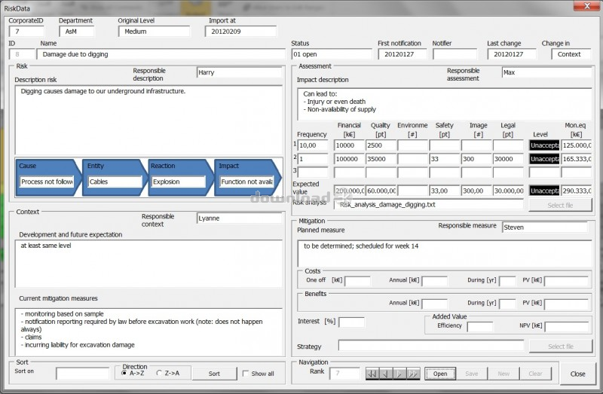Tick the Show all checkbox
The image size is (603, 394).
246,374
